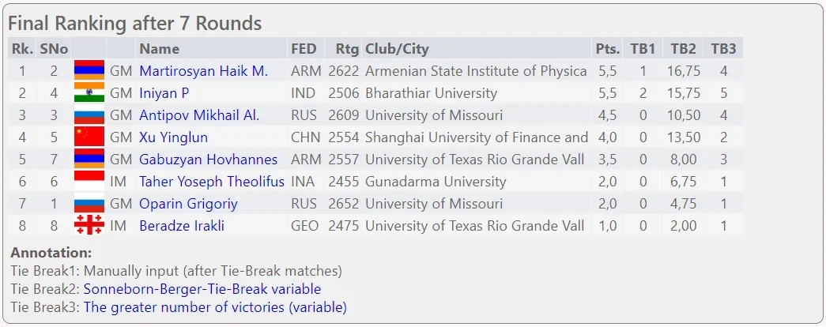Click the Georgian flag beside Beradze Irakli
The image size is (826, 327).
pyautogui.click(x=89, y=225)
